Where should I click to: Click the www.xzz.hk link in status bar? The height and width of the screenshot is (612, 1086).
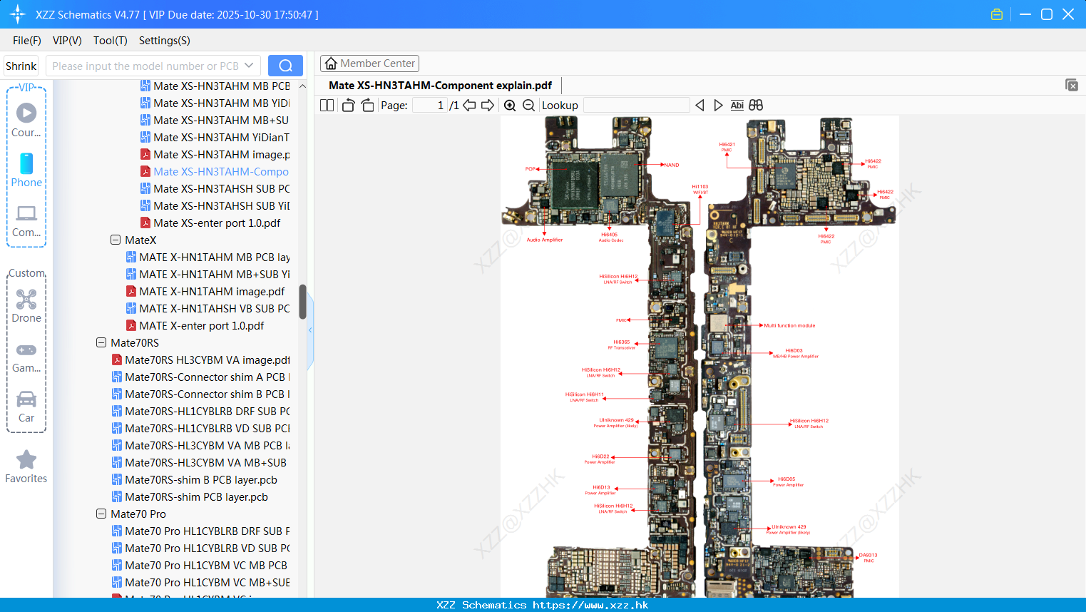590,605
